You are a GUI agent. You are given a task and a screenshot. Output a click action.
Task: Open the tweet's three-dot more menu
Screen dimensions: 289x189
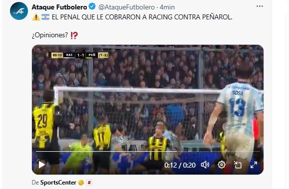click(260, 6)
